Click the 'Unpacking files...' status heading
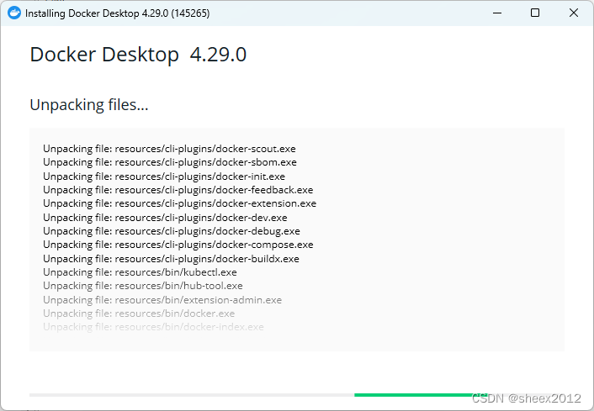594x411 pixels. click(x=89, y=105)
